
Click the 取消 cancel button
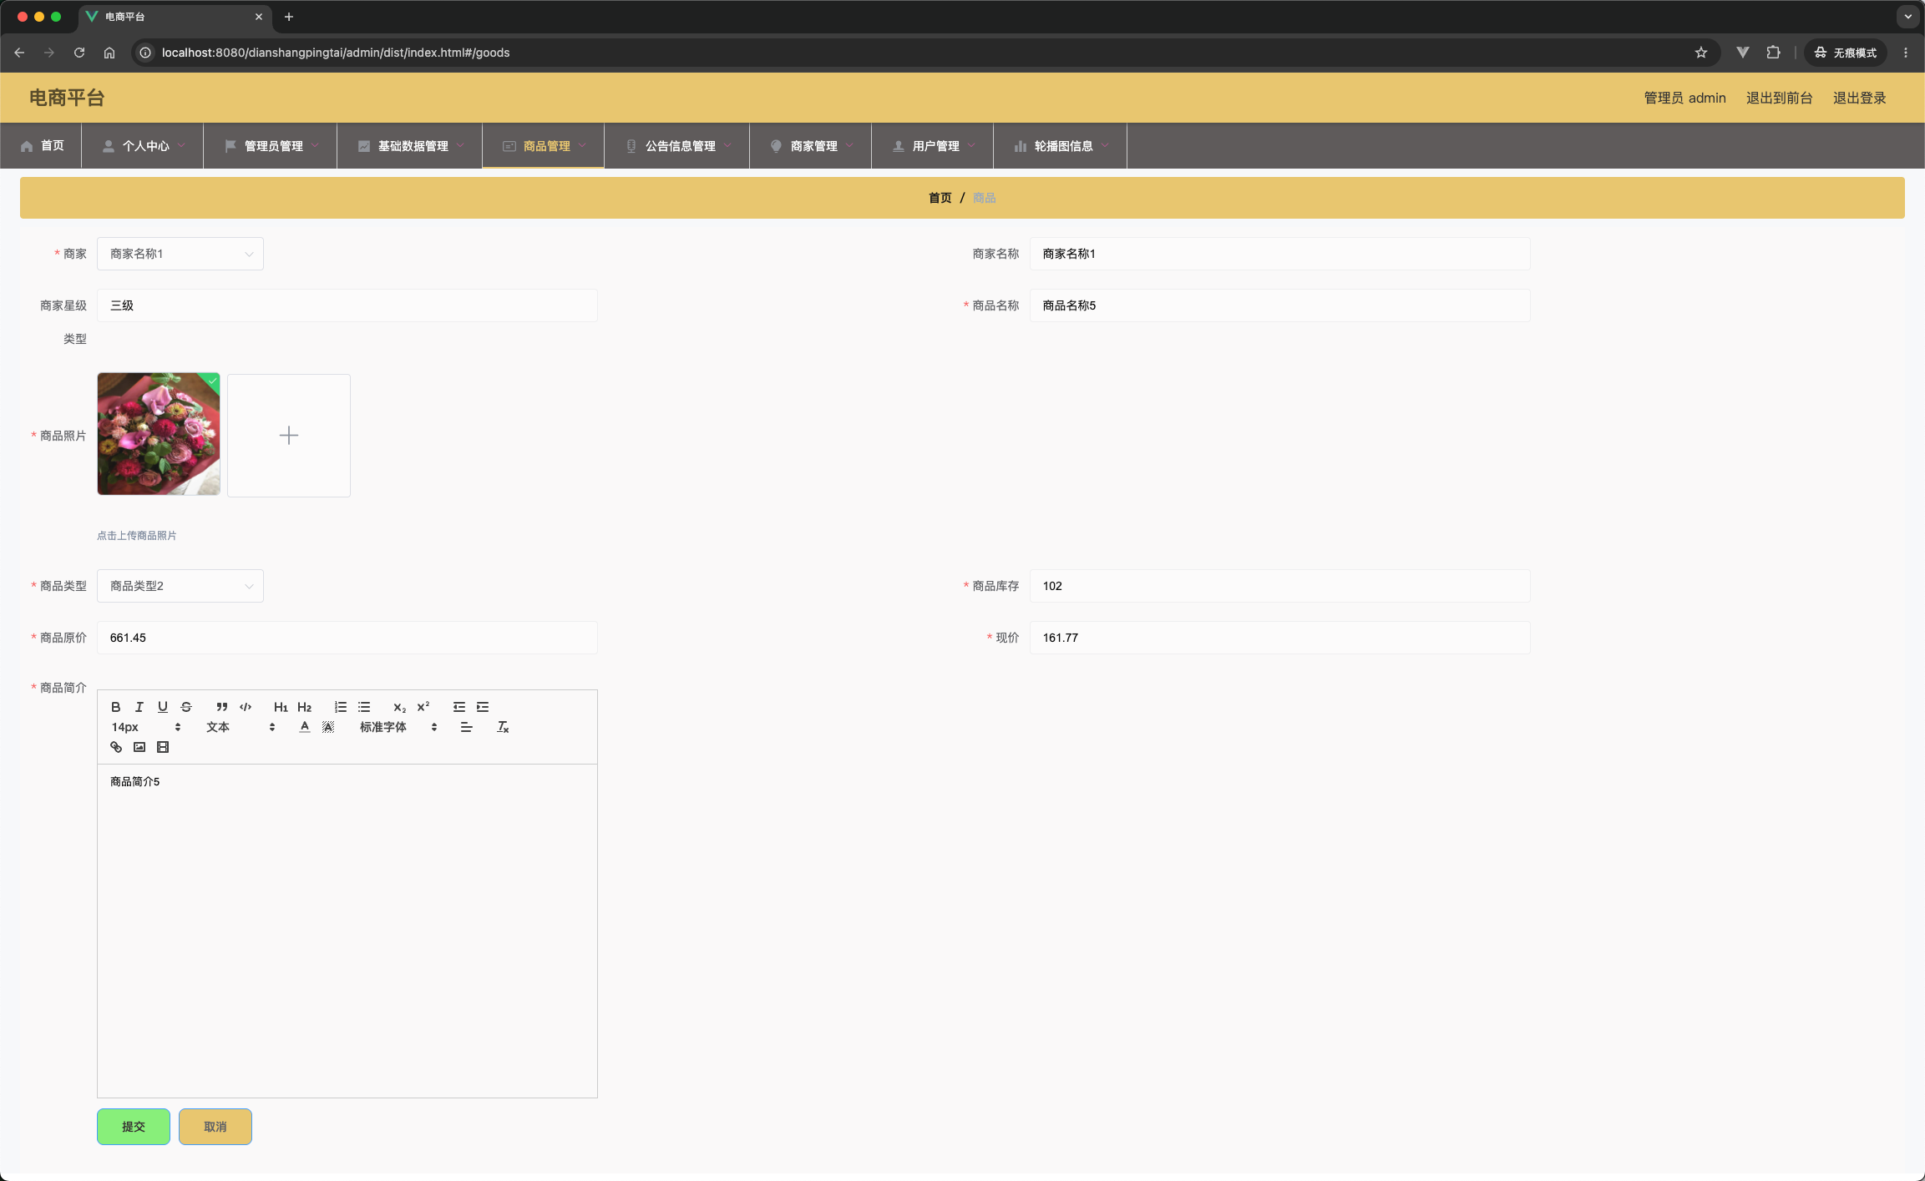click(x=215, y=1127)
